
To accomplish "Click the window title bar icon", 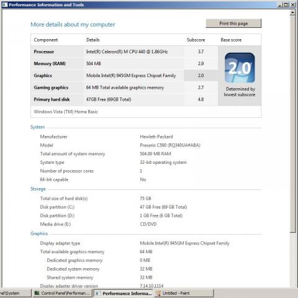I will coord(5,4).
